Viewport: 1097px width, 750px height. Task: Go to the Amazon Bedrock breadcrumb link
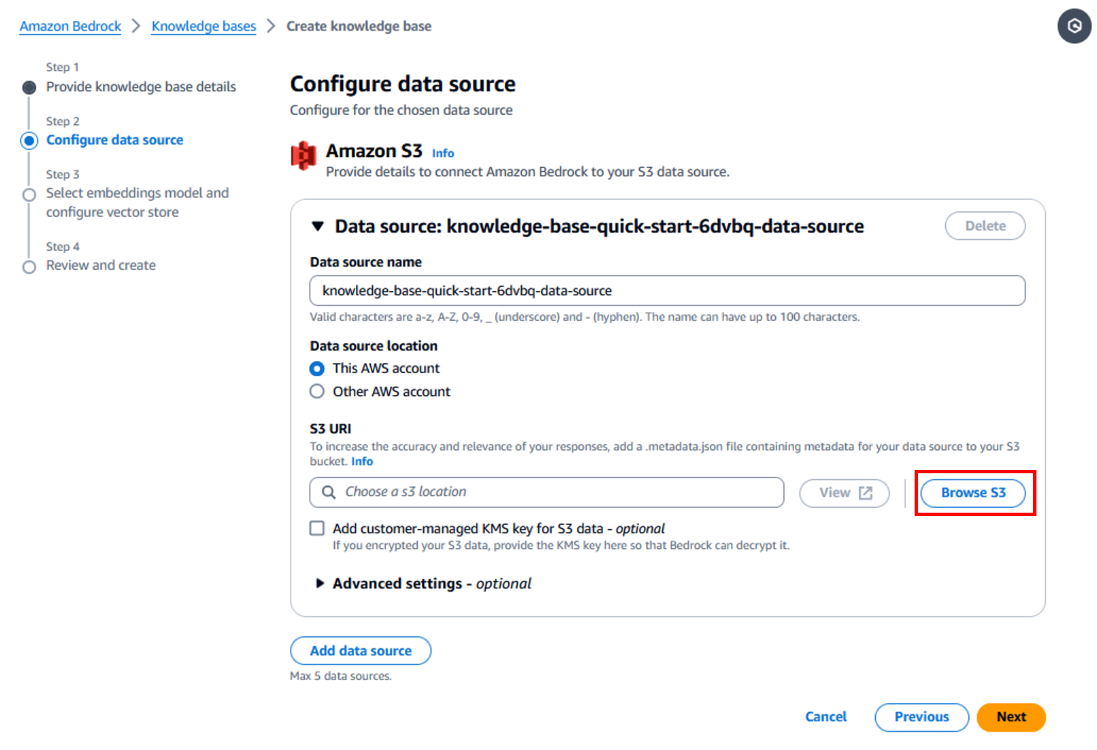tap(70, 26)
